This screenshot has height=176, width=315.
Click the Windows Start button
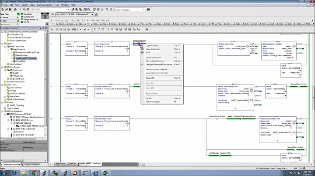tap(4, 173)
